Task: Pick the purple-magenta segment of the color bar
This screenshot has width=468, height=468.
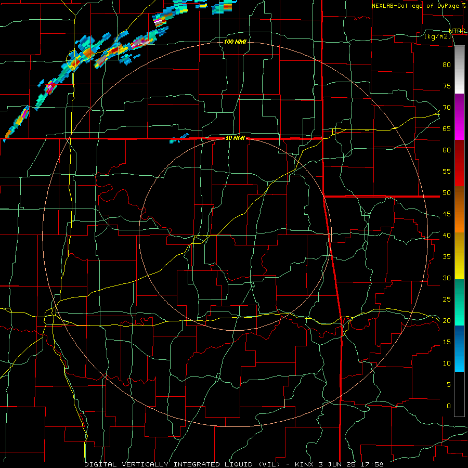Action: click(459, 116)
